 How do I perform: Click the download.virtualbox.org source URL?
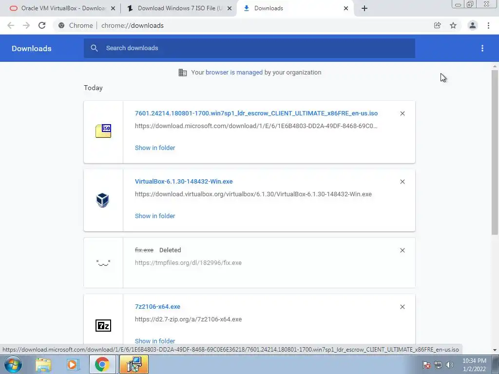point(253,194)
